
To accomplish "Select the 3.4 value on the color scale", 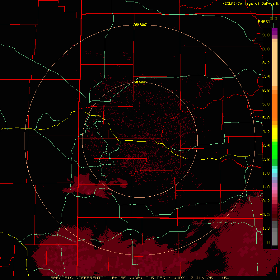I will point(266,146).
